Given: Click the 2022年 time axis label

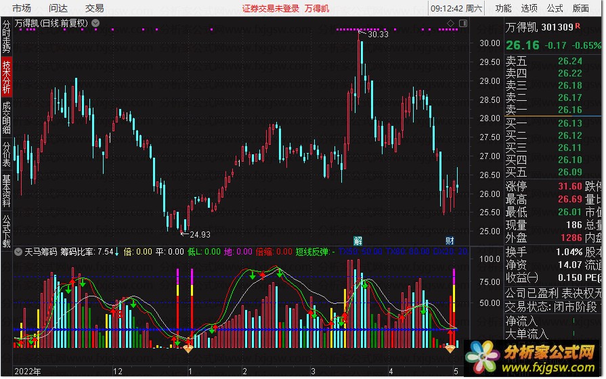Looking at the screenshot, I should click(x=28, y=372).
